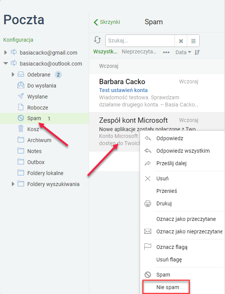225x294 pixels.
Task: Expand the basiacacko@gmail.com account
Action: click(x=6, y=53)
